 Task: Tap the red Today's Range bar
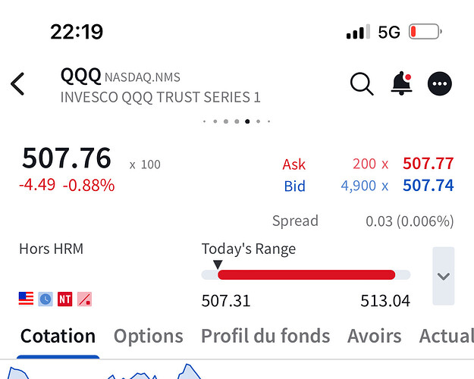(306, 274)
